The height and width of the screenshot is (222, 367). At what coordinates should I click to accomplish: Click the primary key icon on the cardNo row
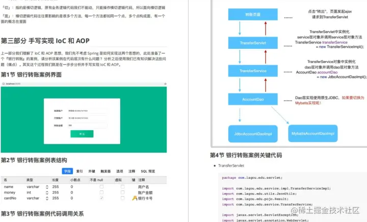(135, 198)
